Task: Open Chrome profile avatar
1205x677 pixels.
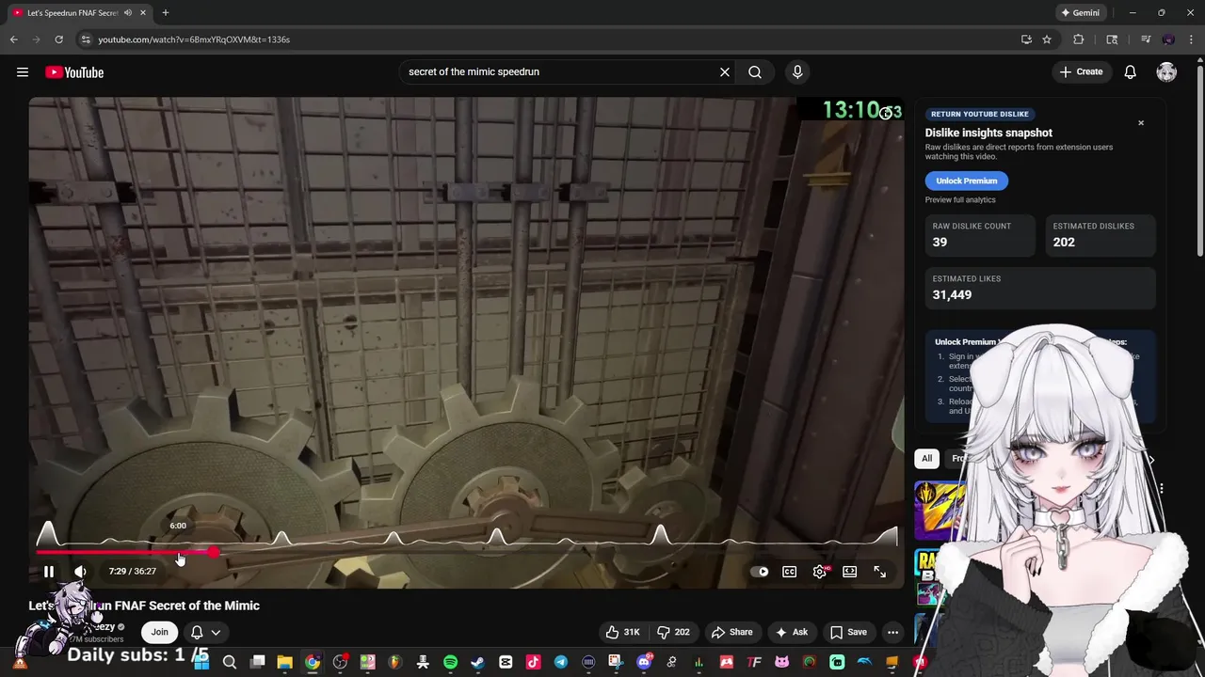Action: coord(1168,39)
